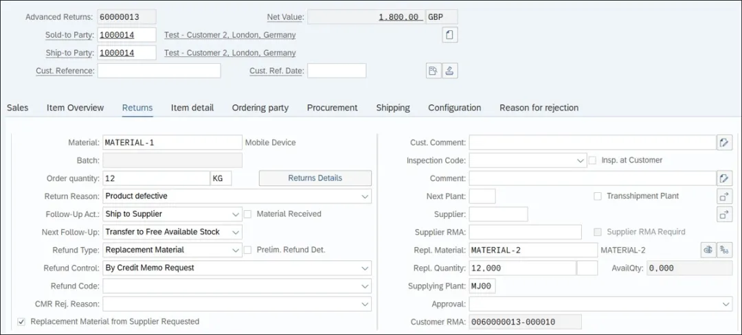This screenshot has height=335, width=742.
Task: Open the Cust. Comment text editor icon
Action: tap(724, 143)
